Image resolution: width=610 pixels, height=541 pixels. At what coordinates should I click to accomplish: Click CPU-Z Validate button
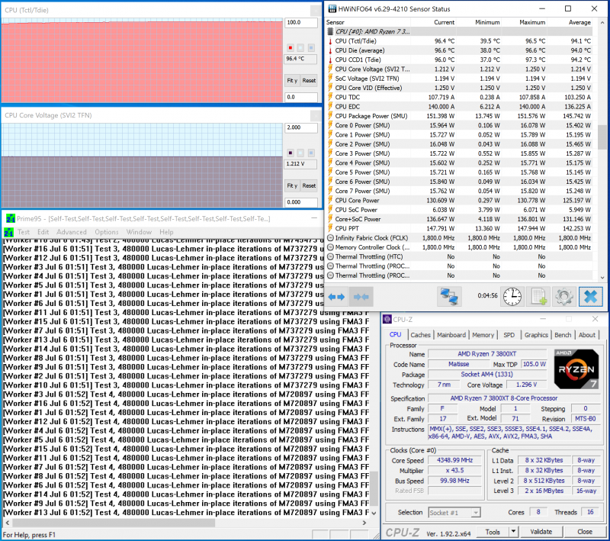click(x=541, y=532)
